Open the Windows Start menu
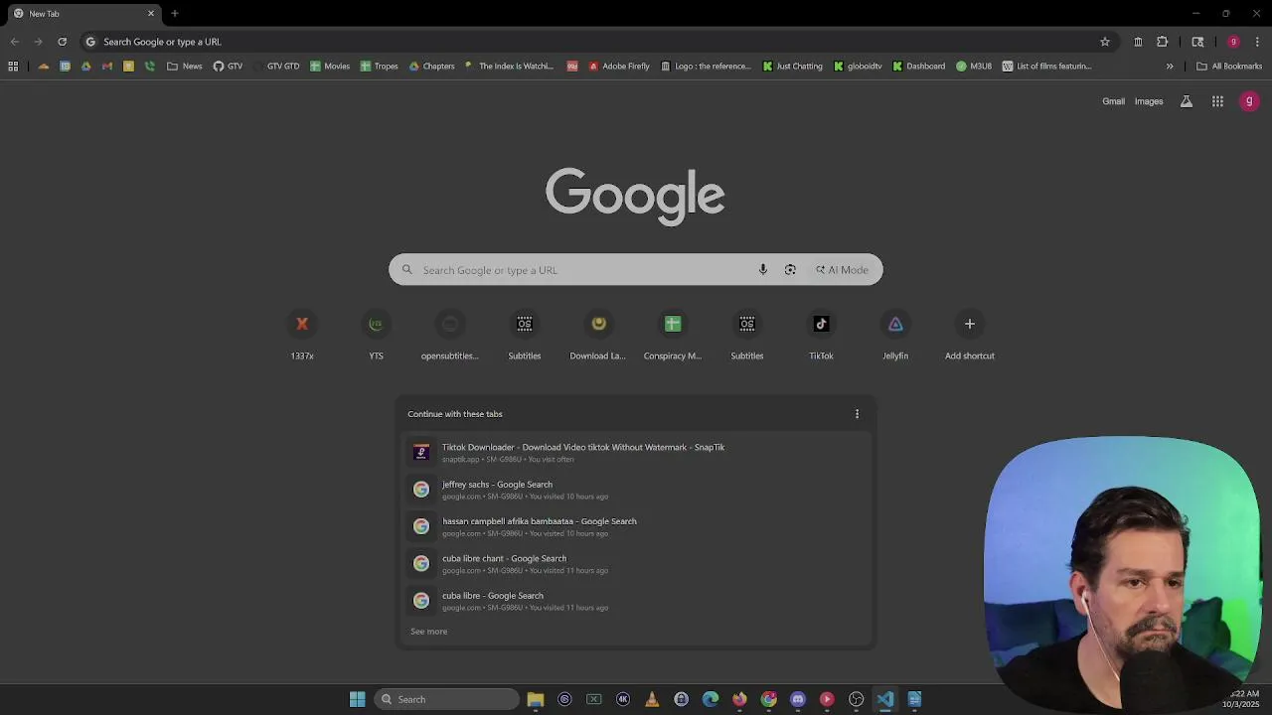Image resolution: width=1272 pixels, height=715 pixels. tap(358, 699)
